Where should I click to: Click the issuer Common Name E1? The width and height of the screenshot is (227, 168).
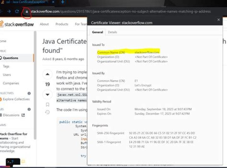pyautogui.click(x=136, y=81)
